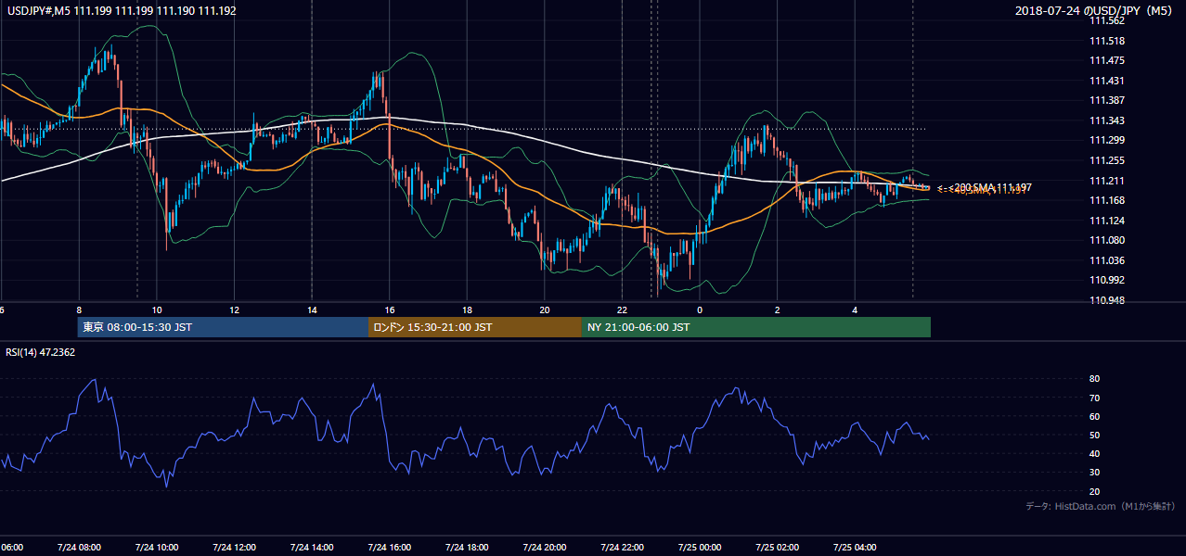Click the RSI scale value 20
Viewport: 1186px width, 556px height.
tap(1095, 492)
